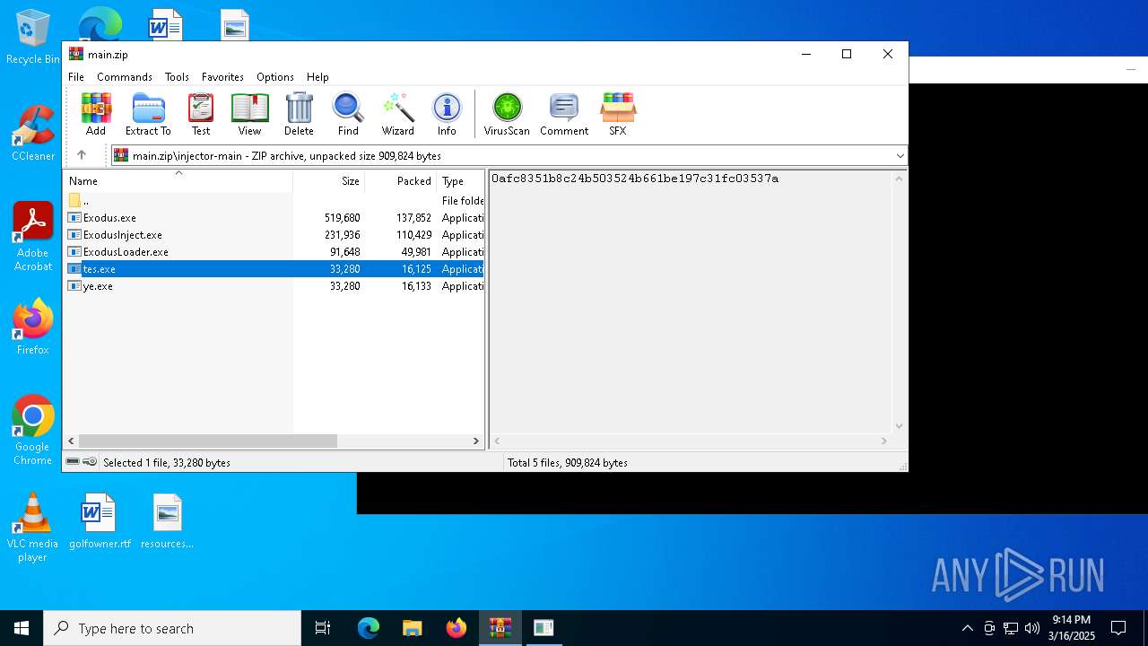
Task: Open the Tools menu
Action: point(177,77)
